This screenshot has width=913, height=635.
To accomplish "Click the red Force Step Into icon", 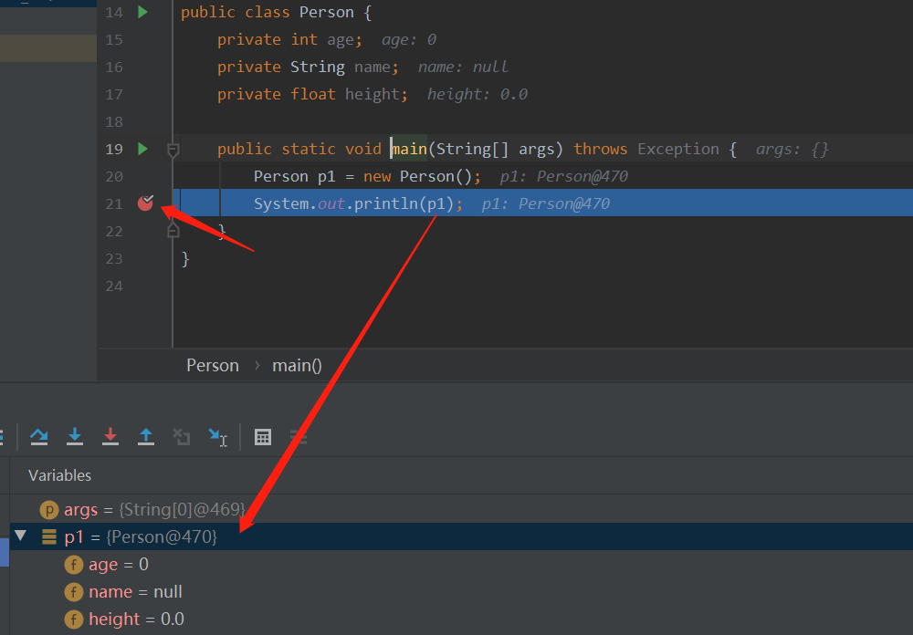I will 110,436.
